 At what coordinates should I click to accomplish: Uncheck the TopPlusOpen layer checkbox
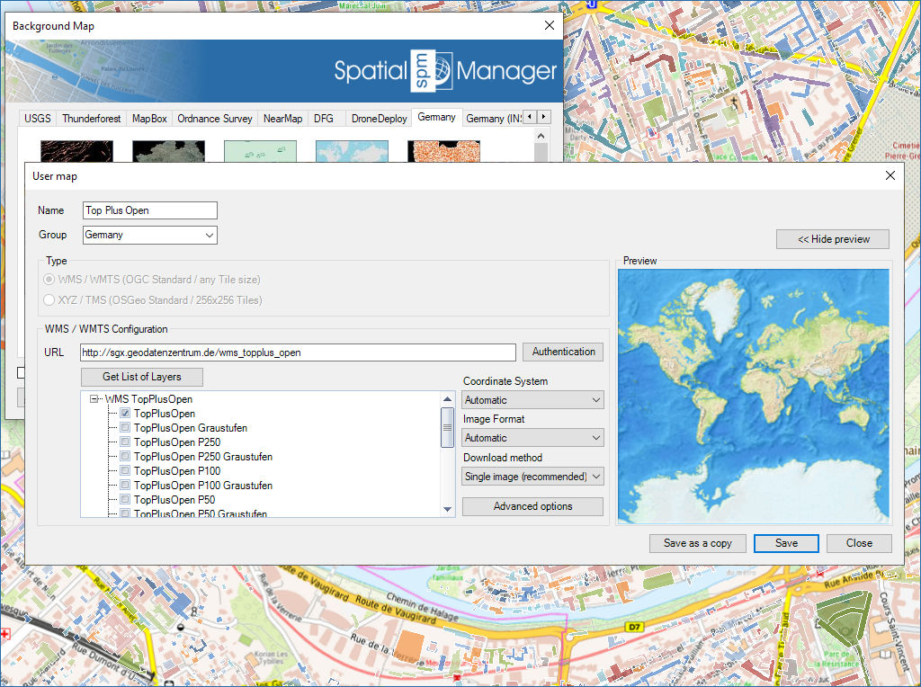tap(125, 414)
